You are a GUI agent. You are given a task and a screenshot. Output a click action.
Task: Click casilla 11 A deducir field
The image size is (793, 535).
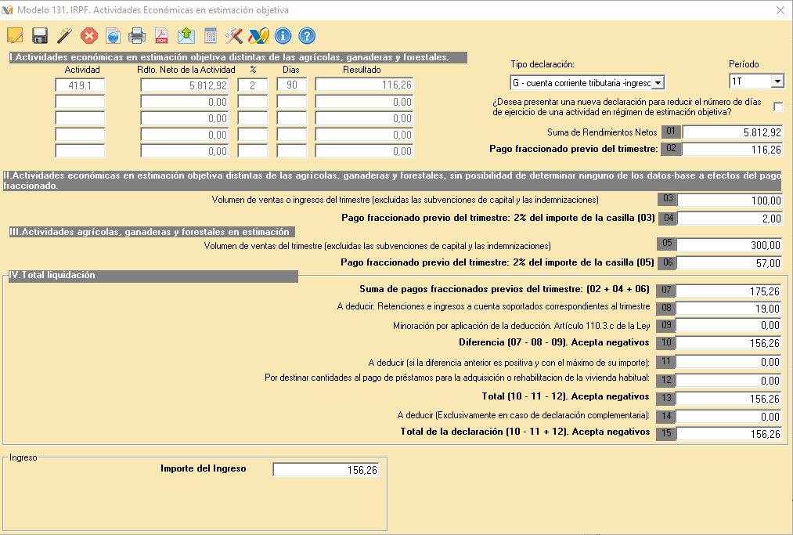[729, 362]
